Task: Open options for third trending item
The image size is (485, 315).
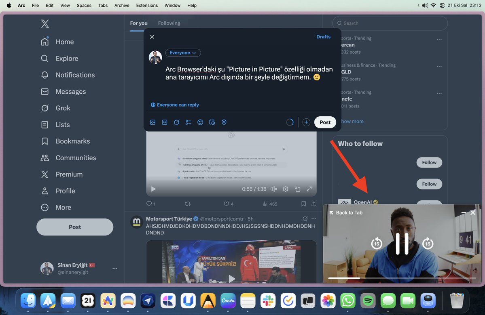Action: pyautogui.click(x=439, y=93)
